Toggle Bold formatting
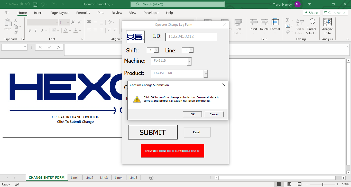 tap(30, 30)
